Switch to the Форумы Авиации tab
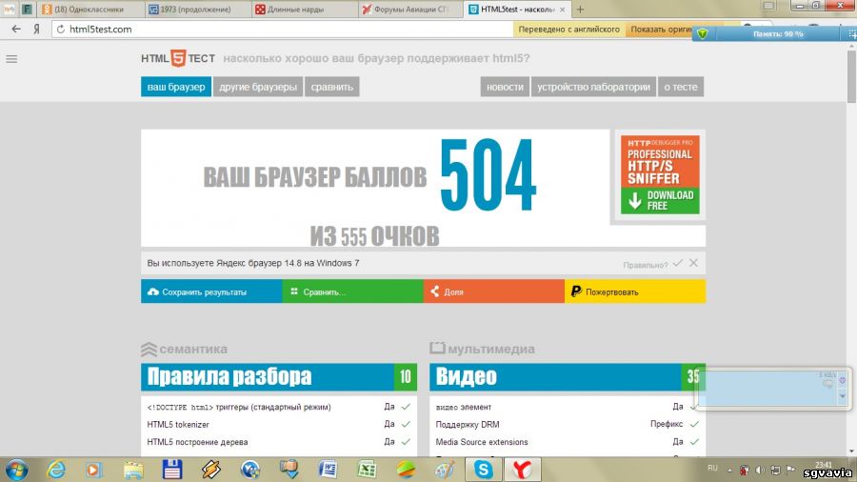 (410, 10)
